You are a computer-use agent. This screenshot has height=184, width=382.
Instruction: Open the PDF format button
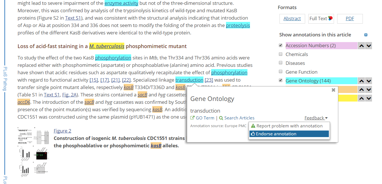click(x=350, y=19)
